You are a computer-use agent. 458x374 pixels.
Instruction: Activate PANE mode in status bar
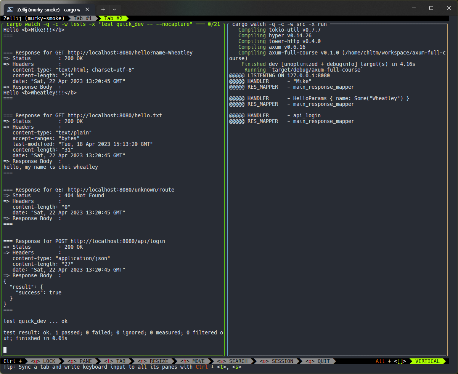pyautogui.click(x=79, y=361)
